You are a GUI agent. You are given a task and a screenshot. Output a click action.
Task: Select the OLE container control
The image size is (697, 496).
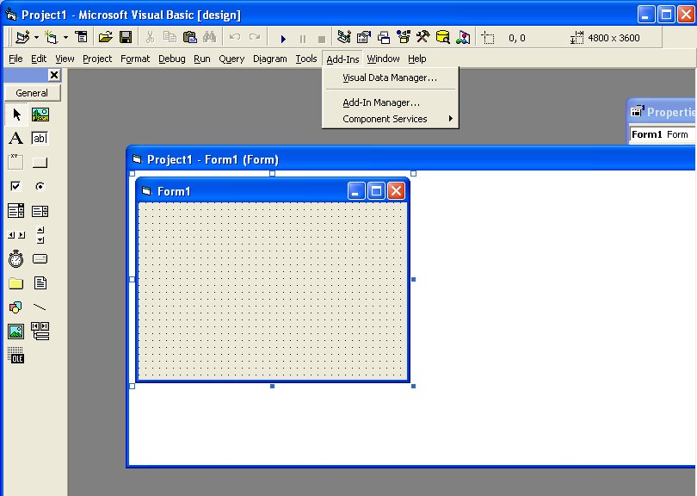coord(16,355)
